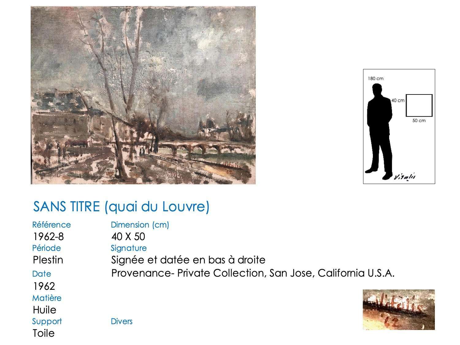
Task: Click the 1962 date value
Action: click(x=44, y=286)
